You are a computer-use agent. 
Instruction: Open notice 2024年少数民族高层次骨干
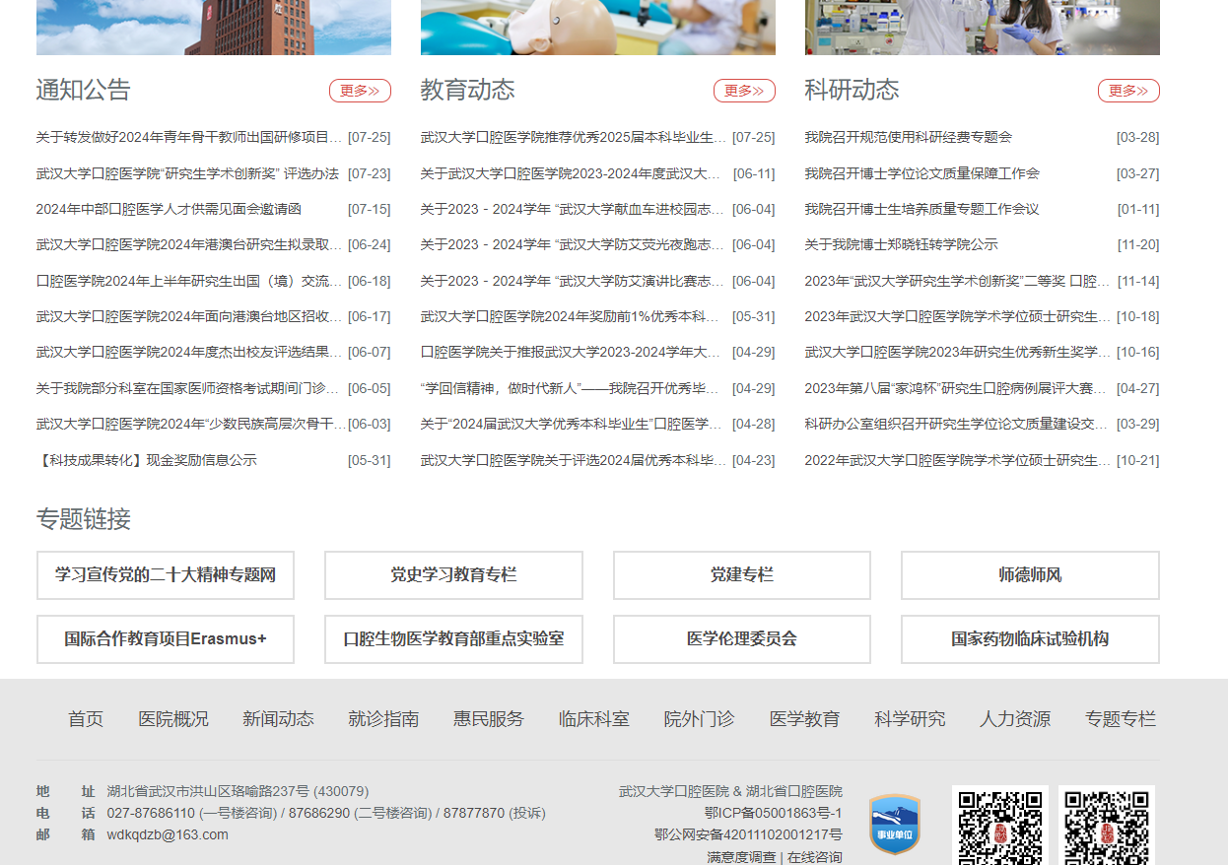(x=191, y=424)
